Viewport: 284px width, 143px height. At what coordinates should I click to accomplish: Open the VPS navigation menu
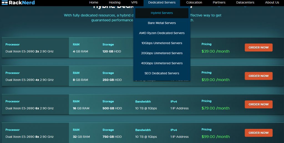[x=134, y=2]
